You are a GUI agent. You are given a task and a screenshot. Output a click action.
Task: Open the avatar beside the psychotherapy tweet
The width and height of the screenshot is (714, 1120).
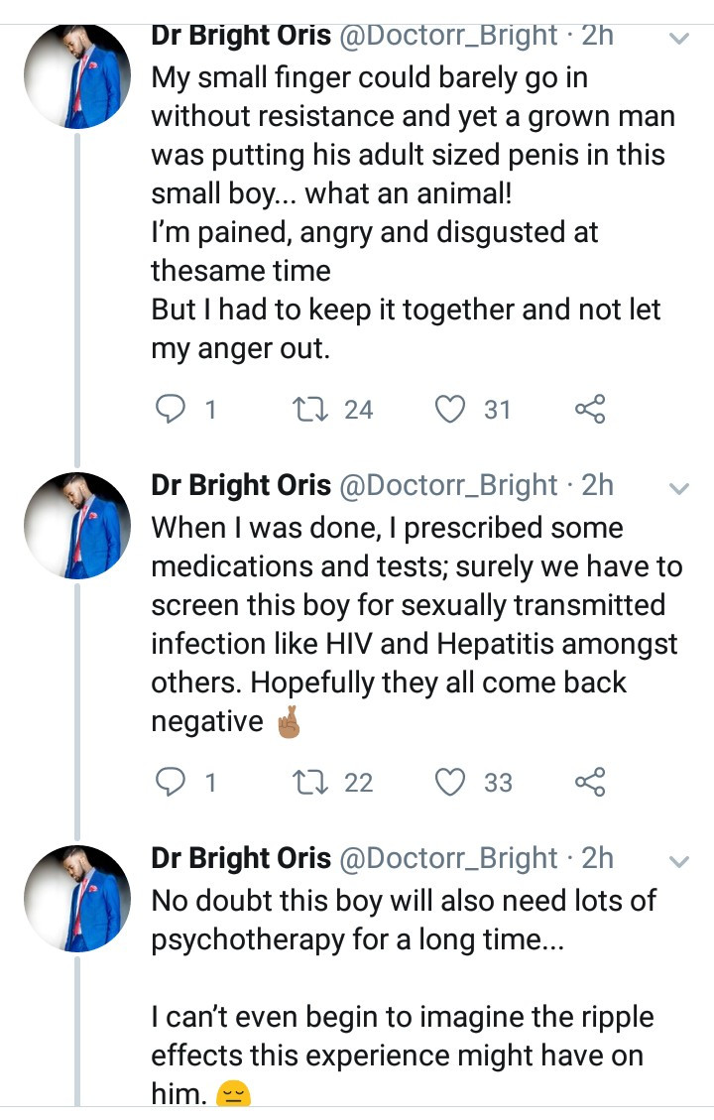tap(77, 899)
